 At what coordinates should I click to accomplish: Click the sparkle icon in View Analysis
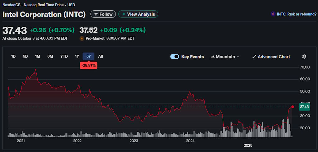[124, 14]
